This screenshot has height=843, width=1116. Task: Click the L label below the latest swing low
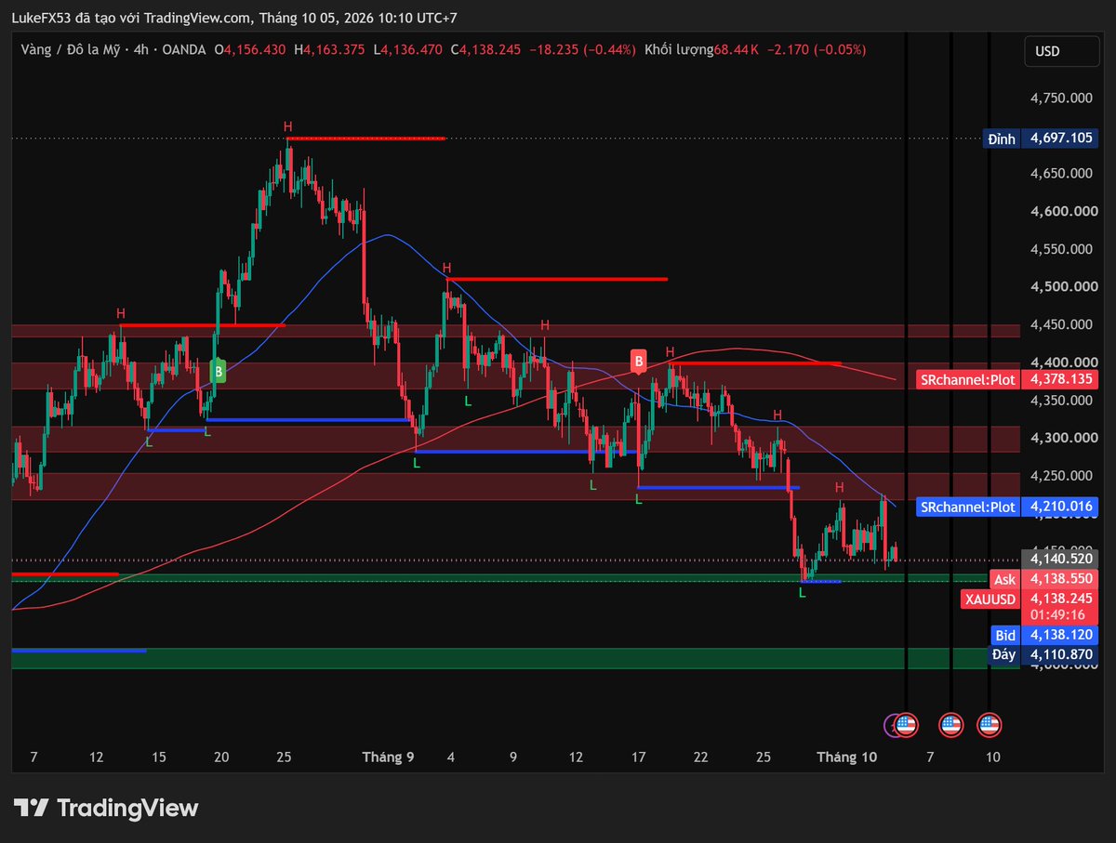803,593
